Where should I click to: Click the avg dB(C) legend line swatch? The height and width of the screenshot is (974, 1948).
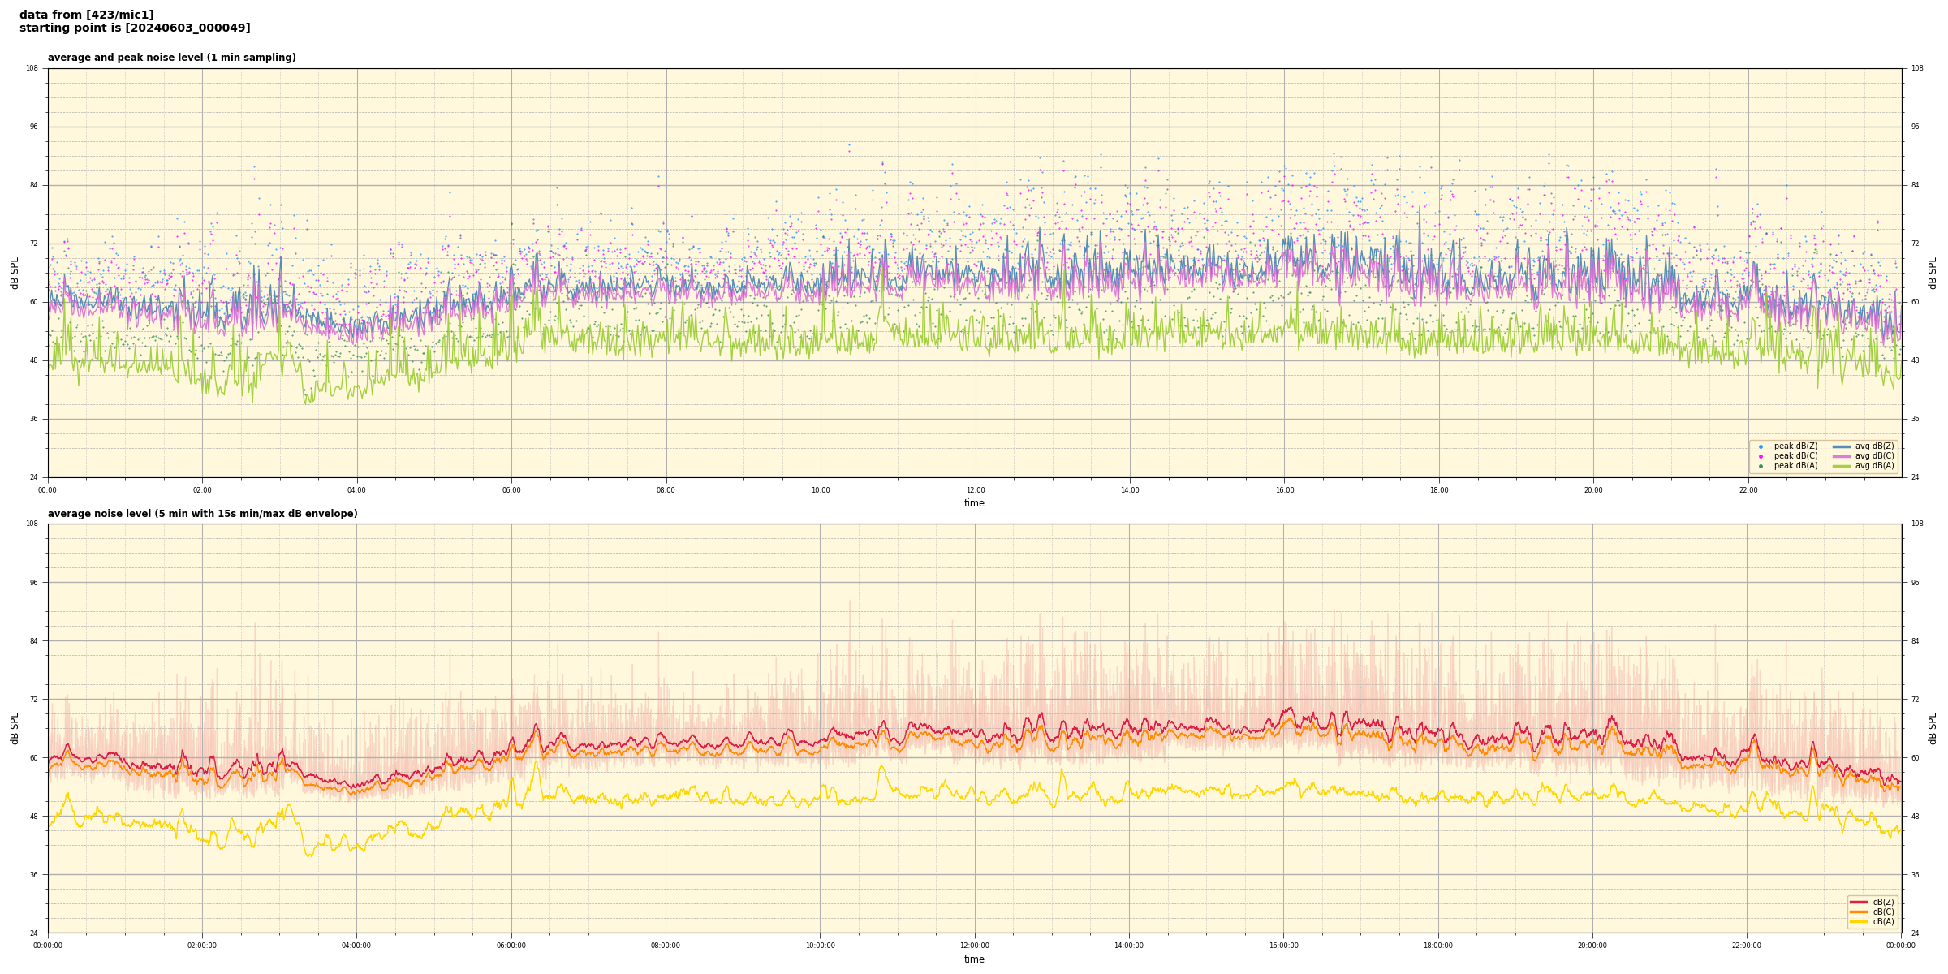1842,456
